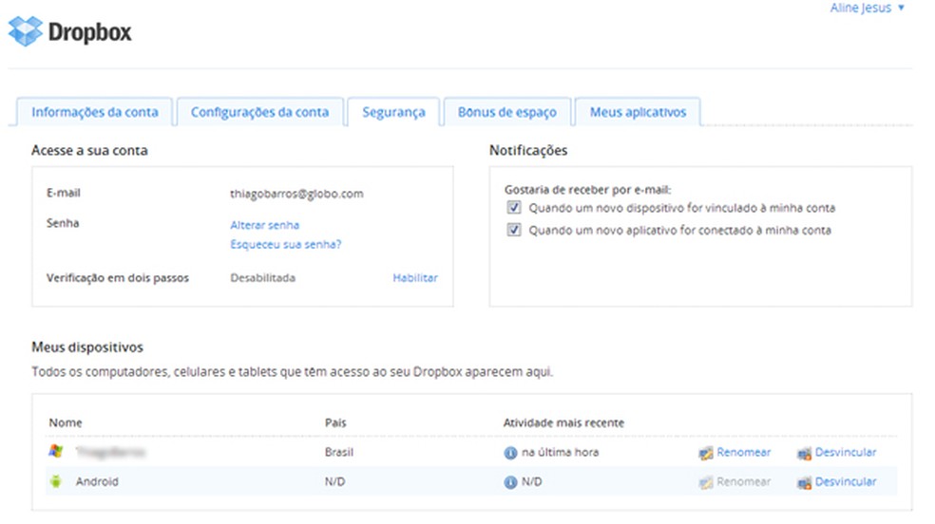Click unlink icon in the Android row
The height and width of the screenshot is (524, 935).
(x=805, y=482)
